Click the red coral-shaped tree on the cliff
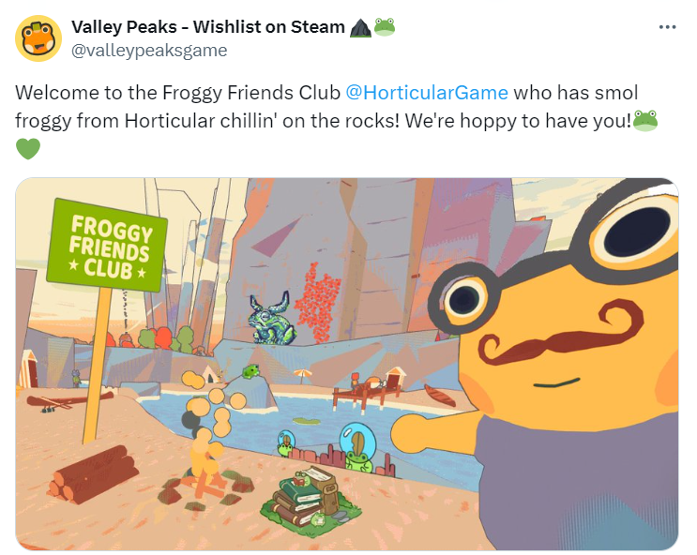 tap(318, 303)
